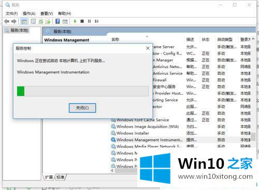Screen dimensions: 259x190
Task: Toggle the action pane toolbar icon
Action: (65, 21)
